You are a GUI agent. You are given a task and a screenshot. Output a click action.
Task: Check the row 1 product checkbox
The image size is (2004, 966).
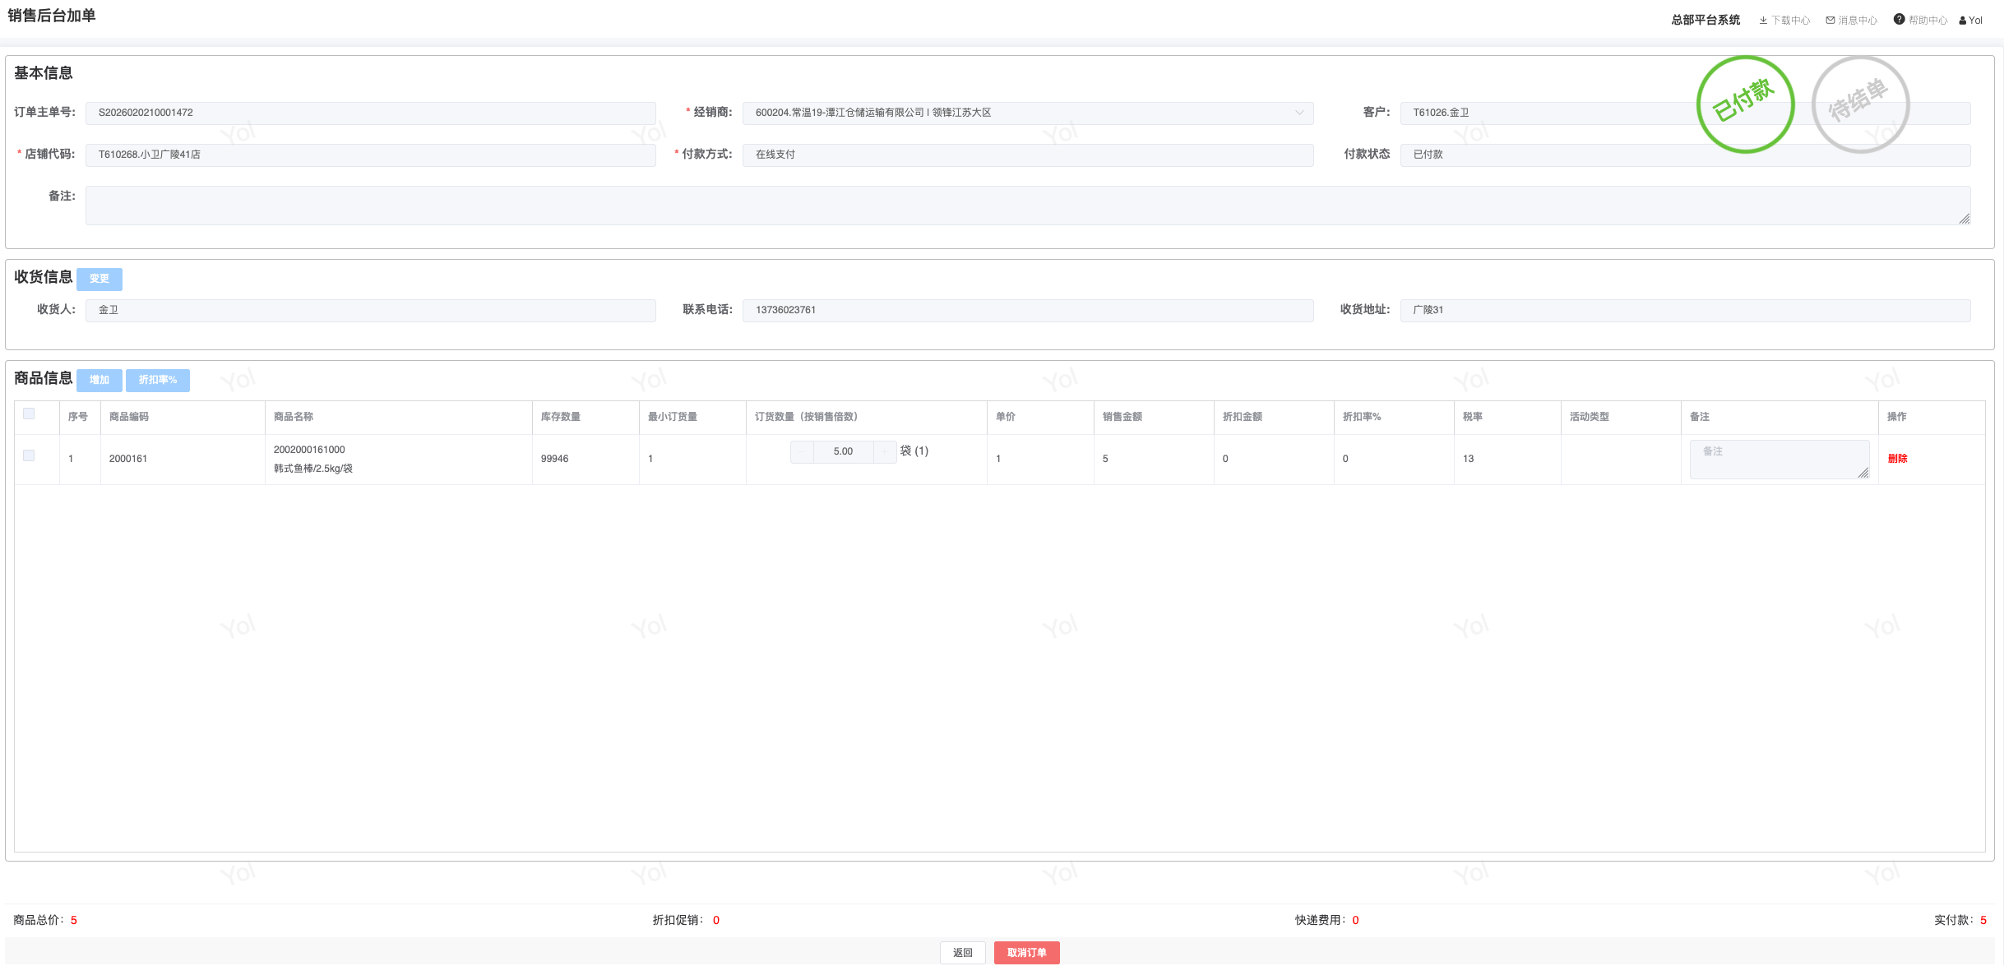pos(29,455)
